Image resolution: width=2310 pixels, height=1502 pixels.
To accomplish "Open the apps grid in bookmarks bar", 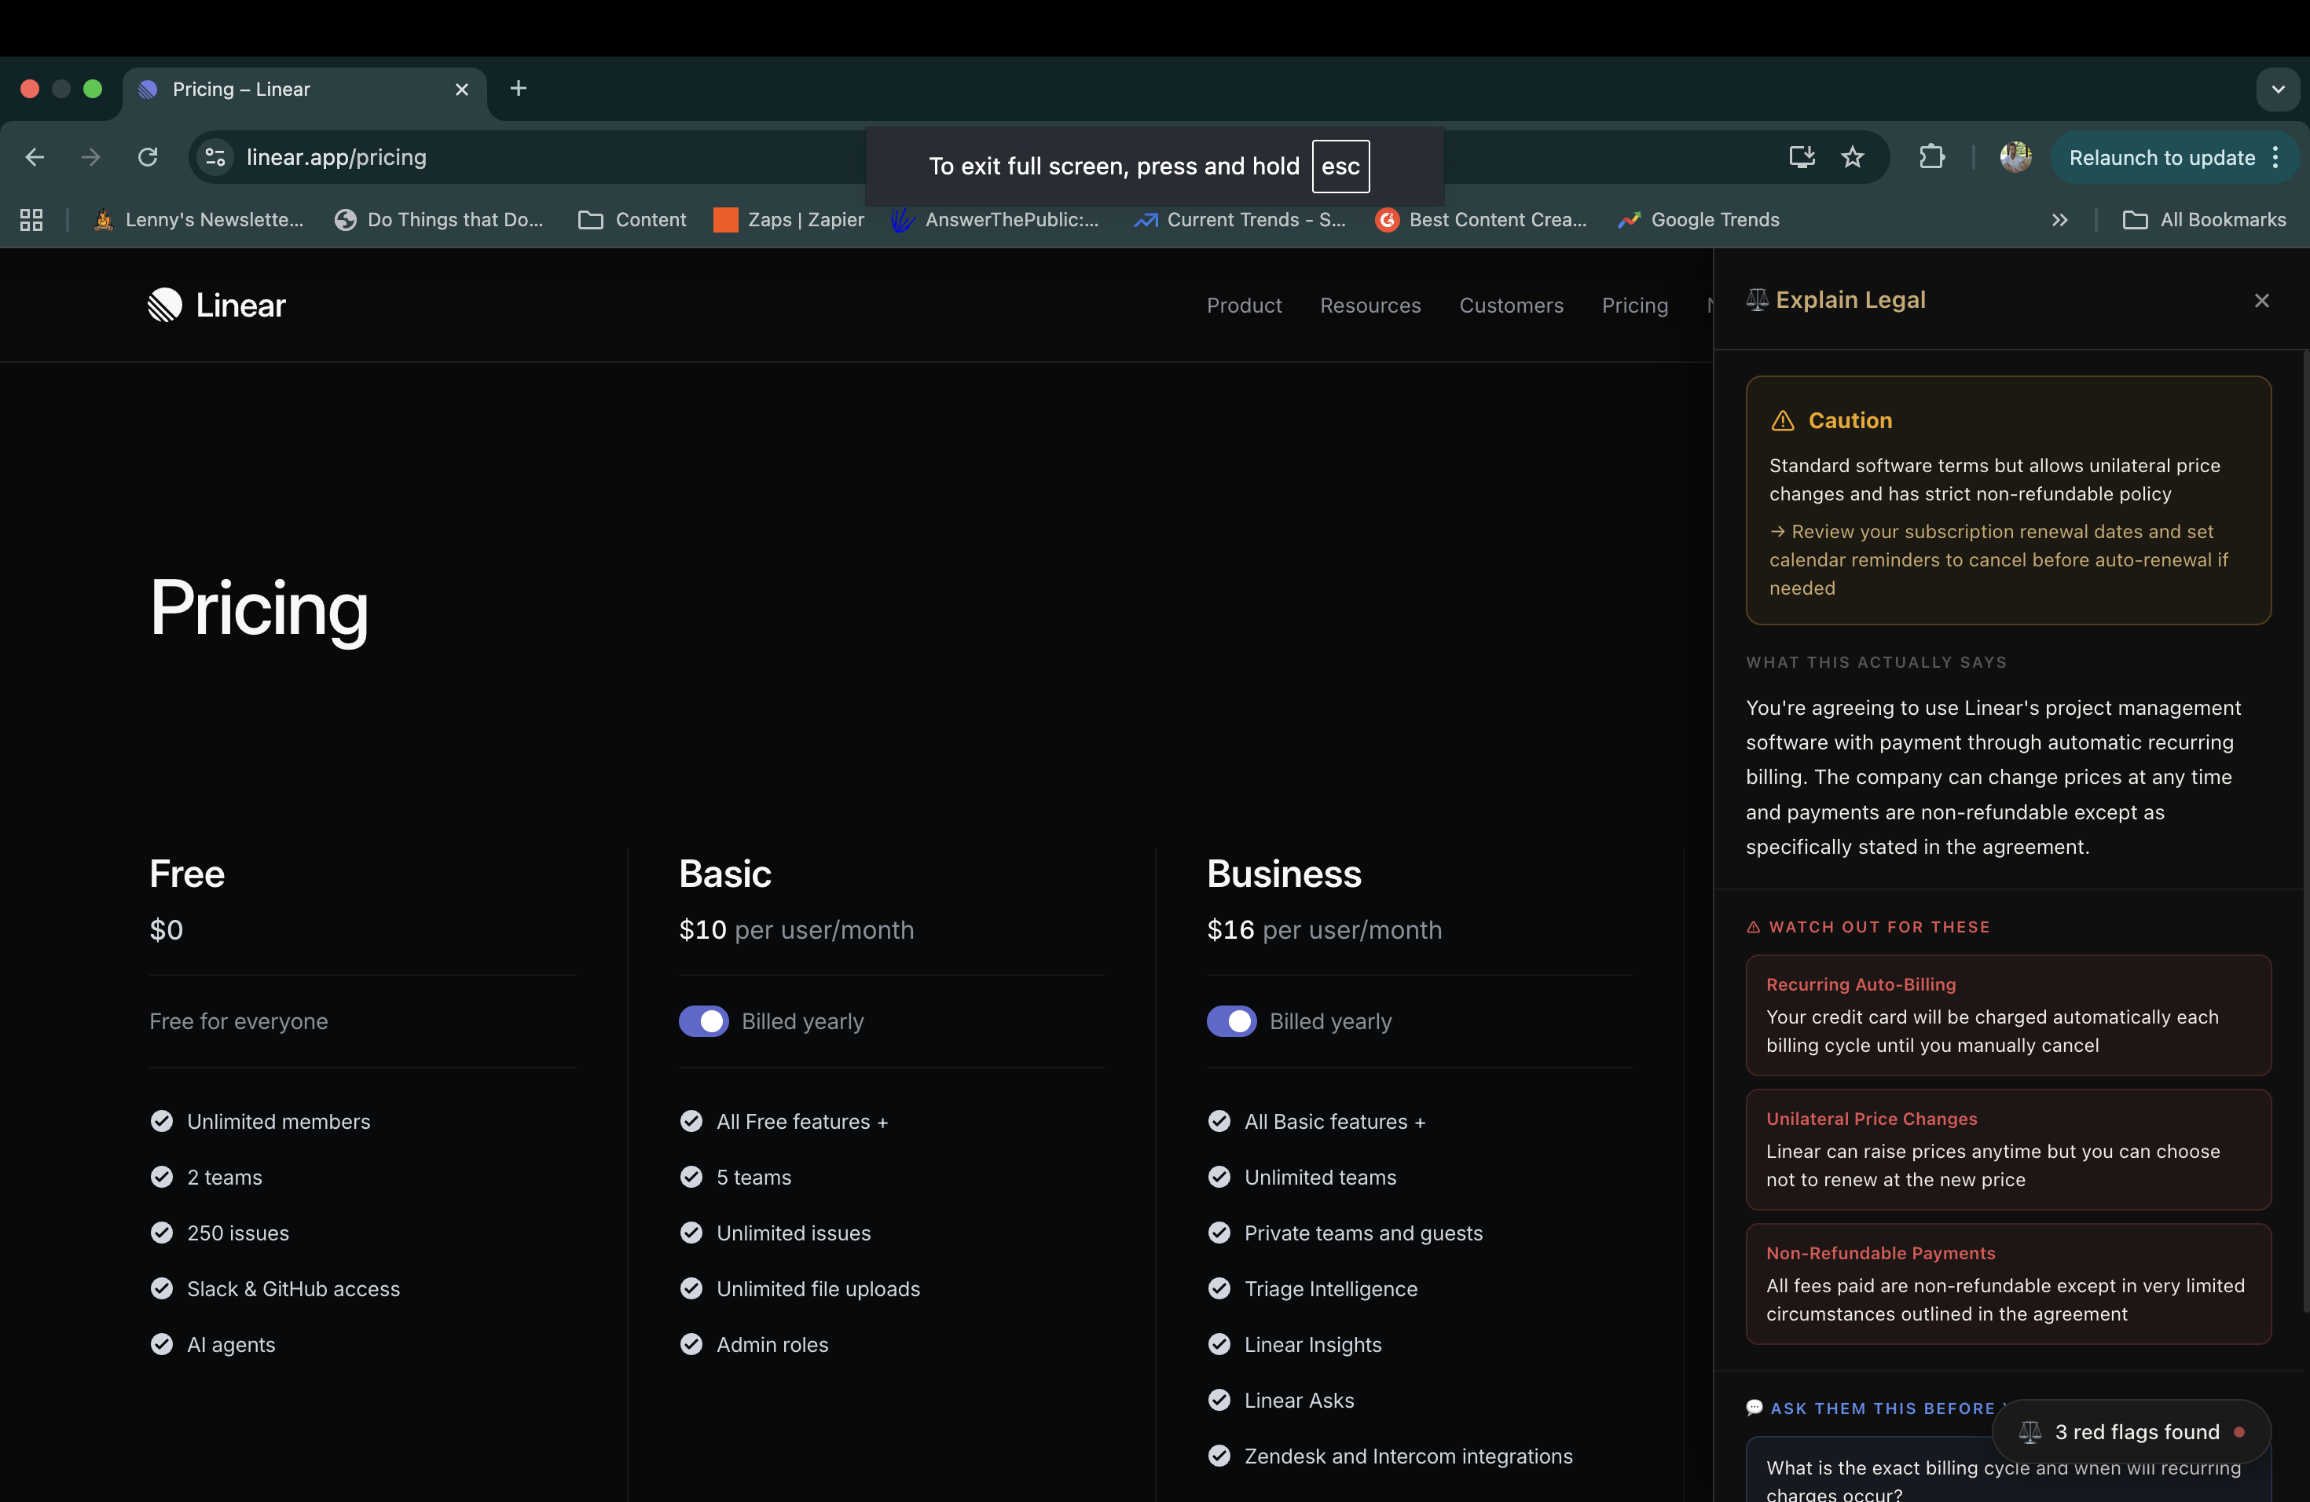I will point(31,220).
